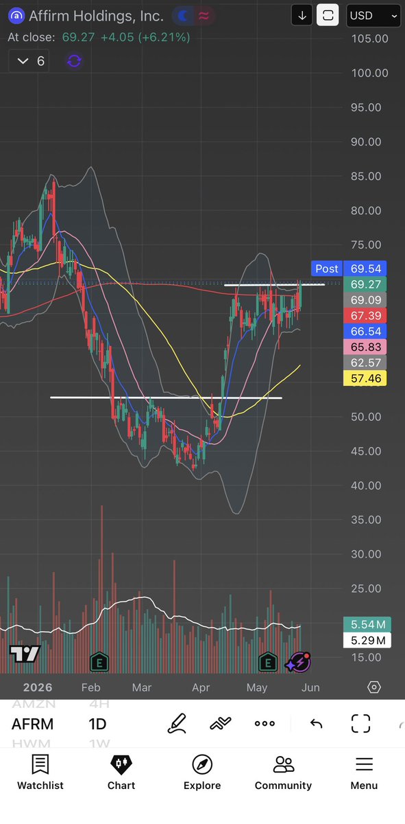This screenshot has height=824, width=405.
Task: Open Affirm Holdings, Inc. symbol title
Action: (x=96, y=15)
